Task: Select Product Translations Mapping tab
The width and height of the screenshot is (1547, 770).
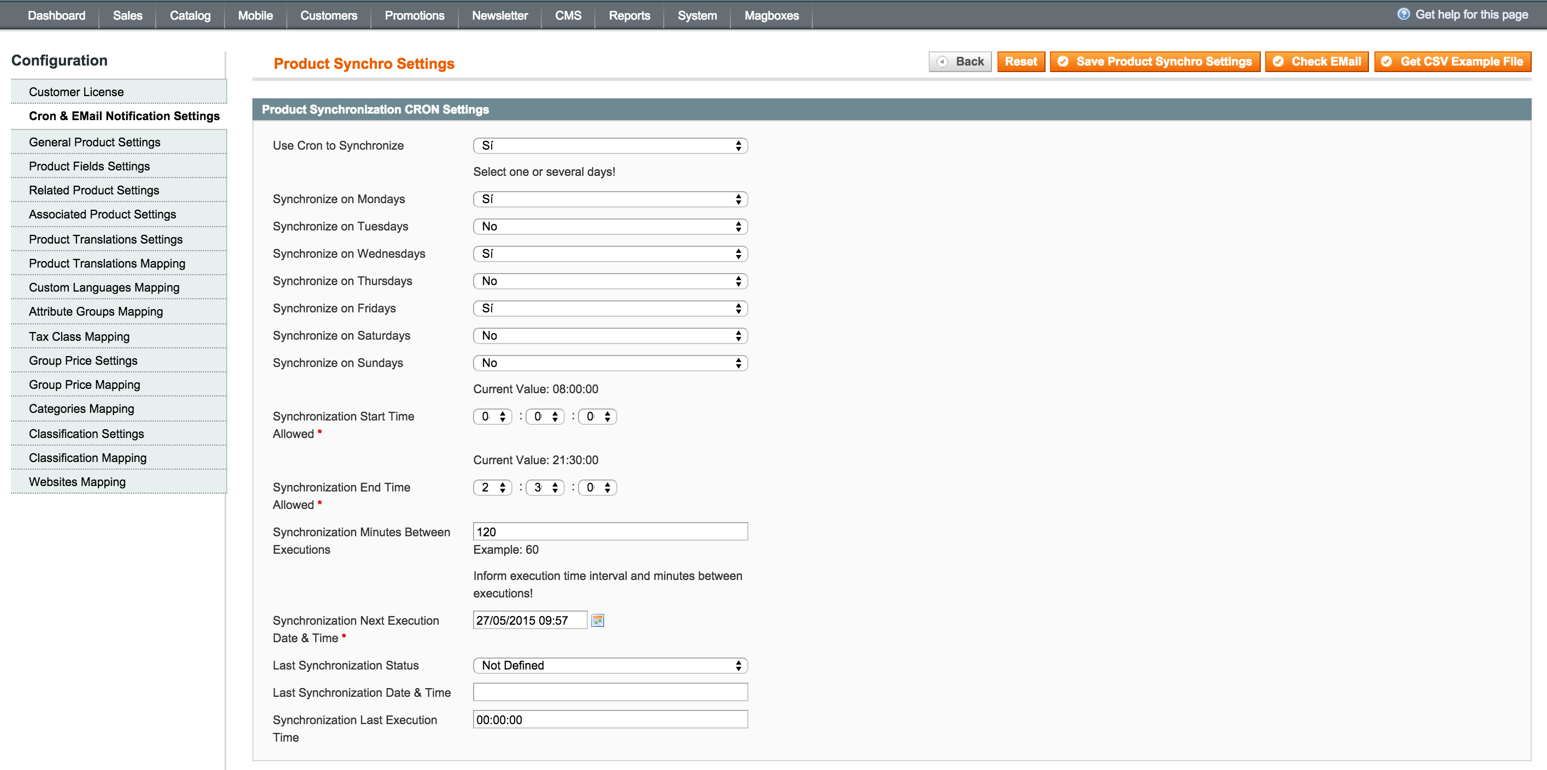Action: click(x=119, y=263)
